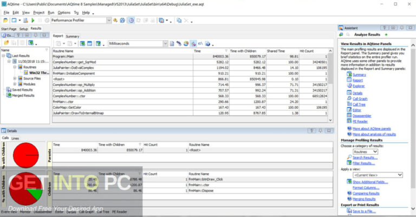Open the Call Graph bottom tab
This screenshot has width=416, height=217.
click(x=86, y=212)
